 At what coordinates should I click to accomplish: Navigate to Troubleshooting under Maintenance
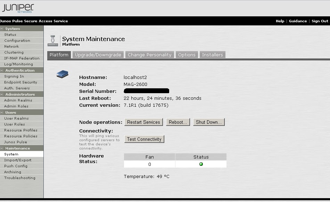(20, 178)
